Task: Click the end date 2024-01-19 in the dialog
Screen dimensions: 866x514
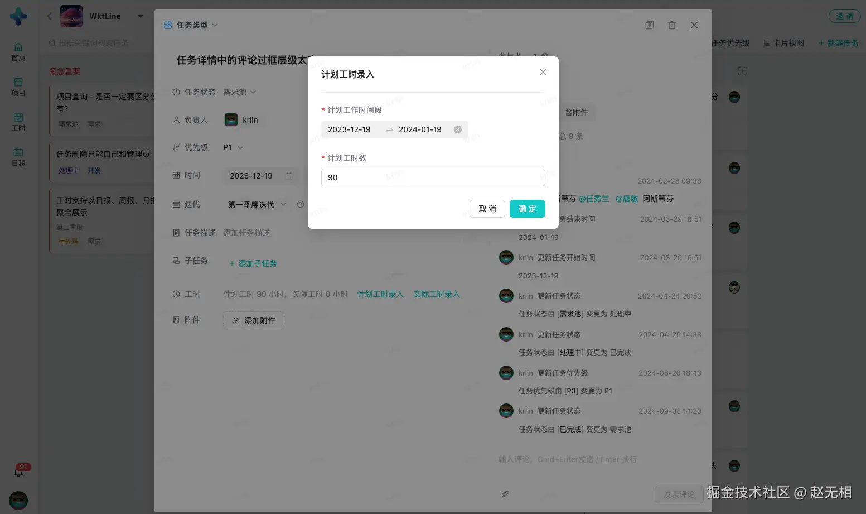Action: coord(420,129)
